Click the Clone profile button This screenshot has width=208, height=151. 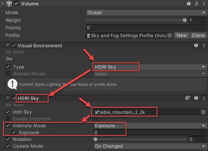[x=198, y=35]
